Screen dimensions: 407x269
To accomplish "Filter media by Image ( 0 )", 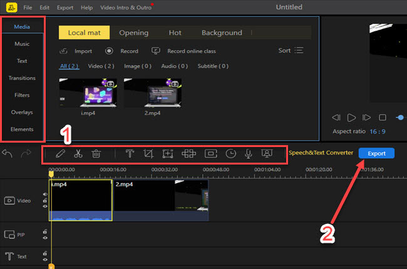I will coord(138,66).
